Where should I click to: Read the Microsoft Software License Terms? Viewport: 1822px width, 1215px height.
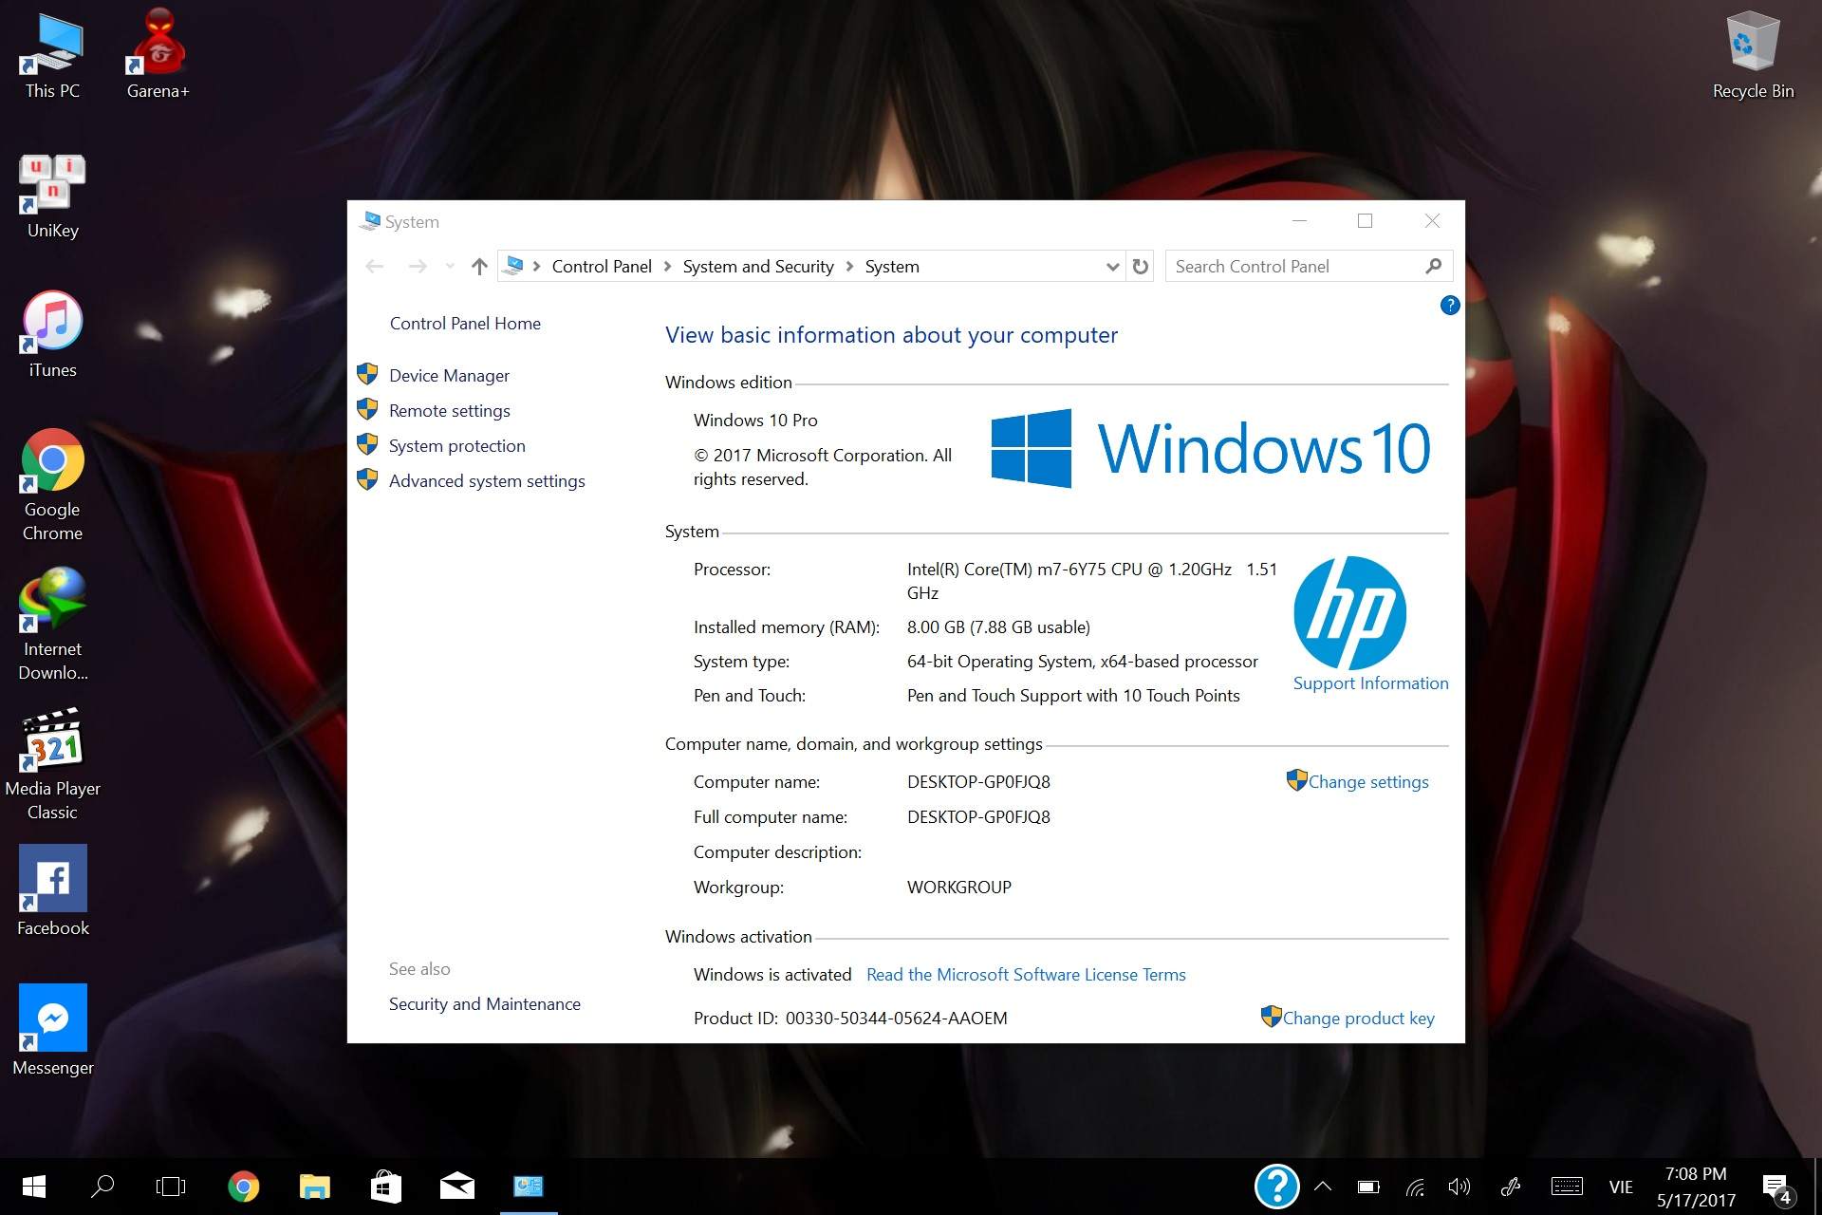pos(1026,975)
